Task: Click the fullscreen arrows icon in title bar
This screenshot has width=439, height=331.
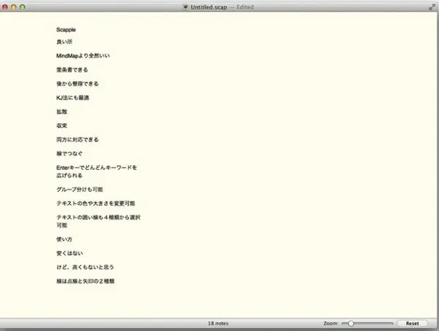Action: (x=432, y=7)
